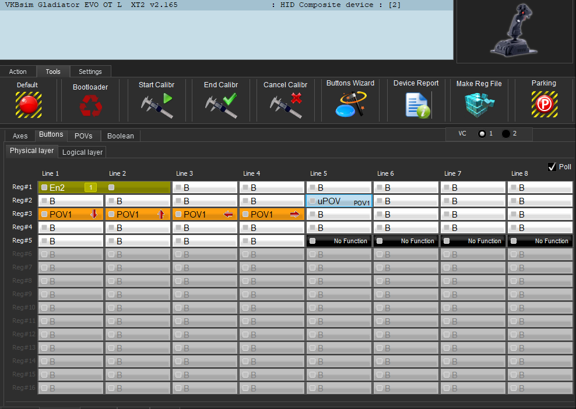The height and width of the screenshot is (409, 576).
Task: Click the B cell at Reg#2 Line 1
Action: 71,201
